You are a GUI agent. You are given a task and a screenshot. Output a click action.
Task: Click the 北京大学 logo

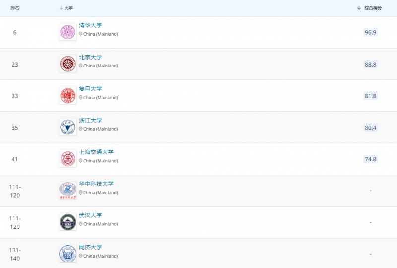[x=67, y=64]
